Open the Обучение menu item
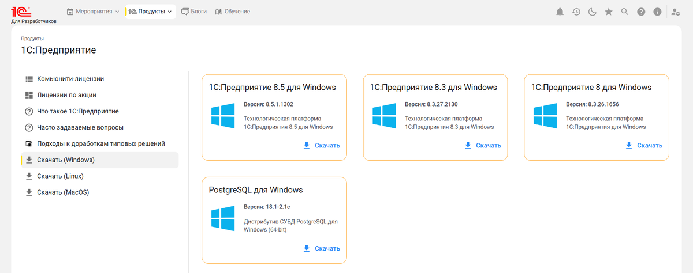 pyautogui.click(x=232, y=12)
